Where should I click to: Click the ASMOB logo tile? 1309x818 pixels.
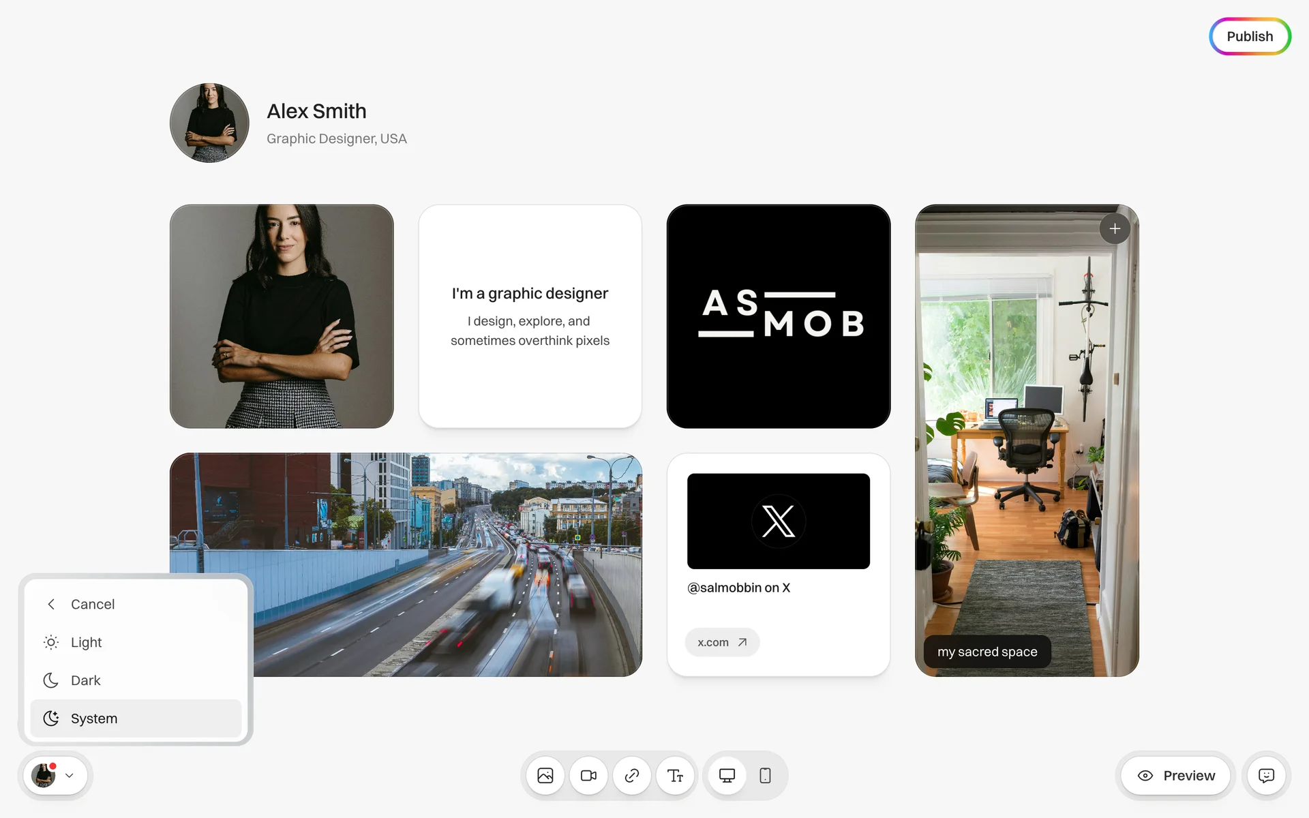778,316
